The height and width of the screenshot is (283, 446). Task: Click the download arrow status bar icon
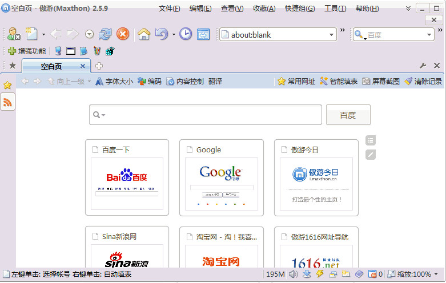point(307,274)
